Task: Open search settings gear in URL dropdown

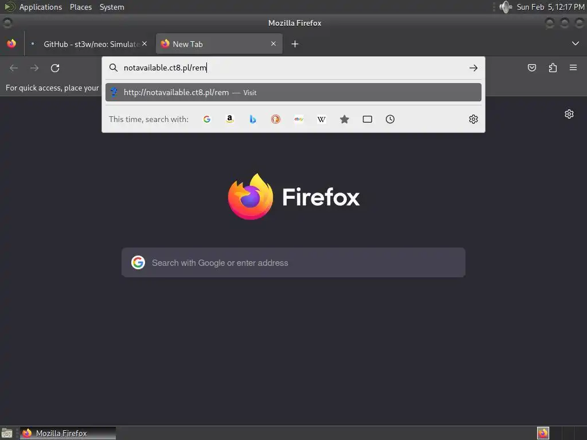Action: (x=473, y=119)
